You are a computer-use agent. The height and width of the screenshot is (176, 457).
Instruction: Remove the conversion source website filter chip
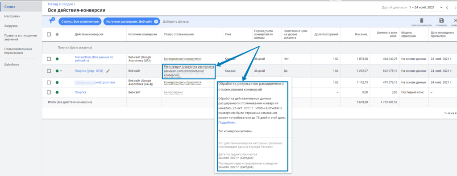pos(156,21)
